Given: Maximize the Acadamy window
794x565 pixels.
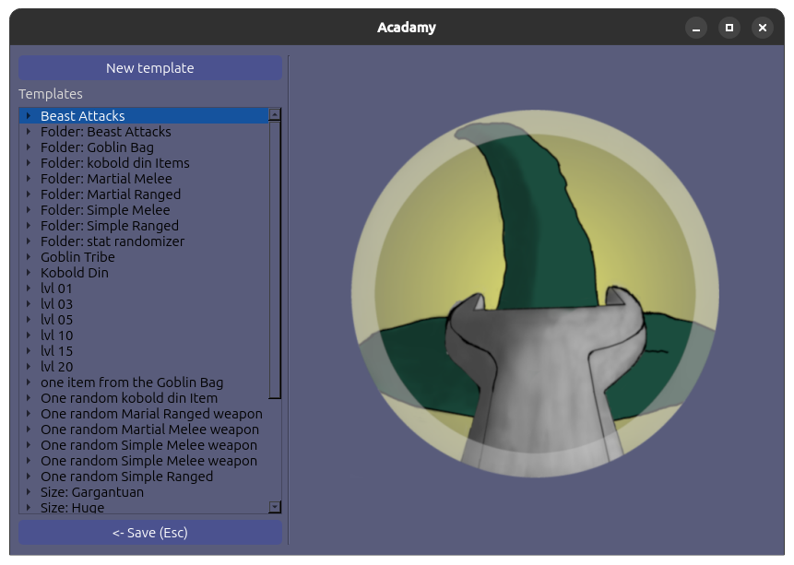Looking at the screenshot, I should [729, 28].
